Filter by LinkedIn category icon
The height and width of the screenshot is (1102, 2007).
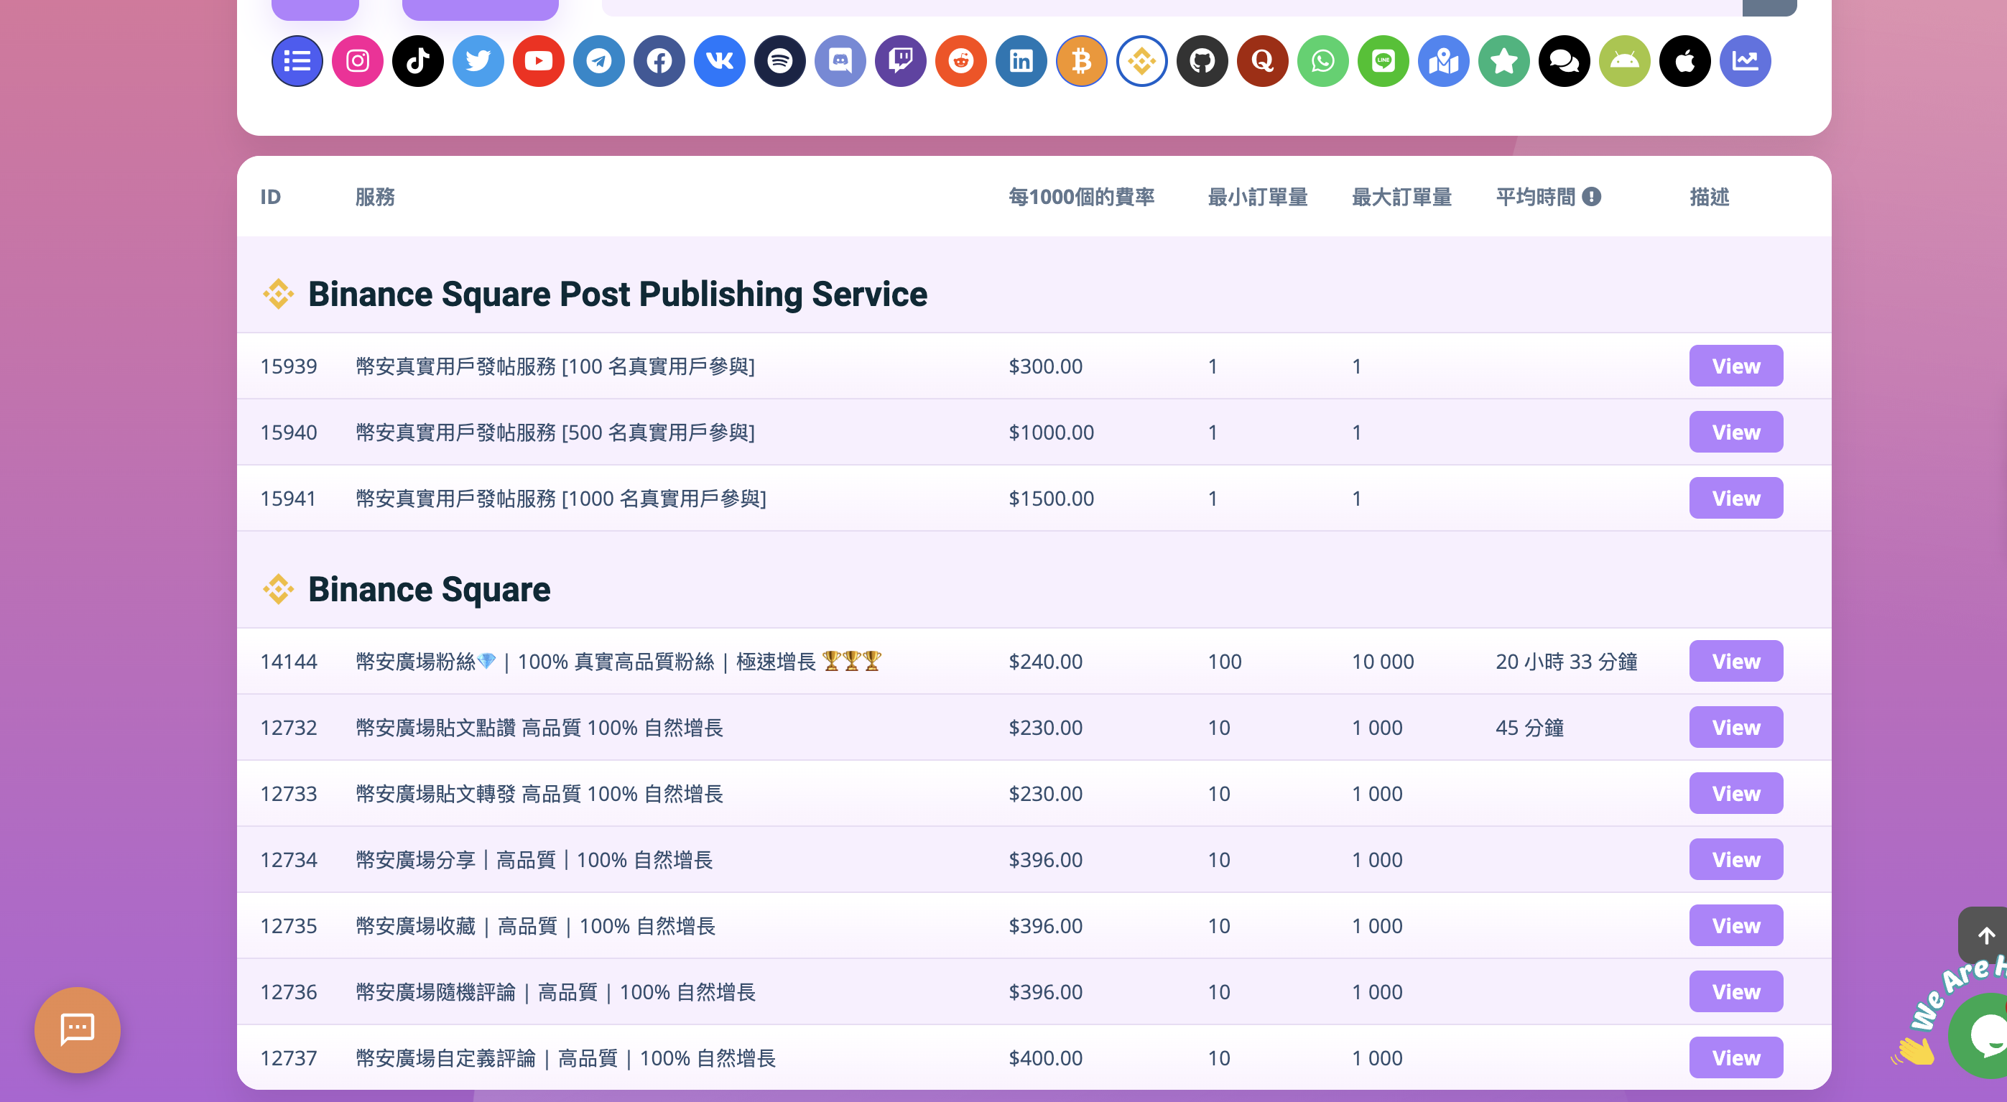coord(1021,61)
